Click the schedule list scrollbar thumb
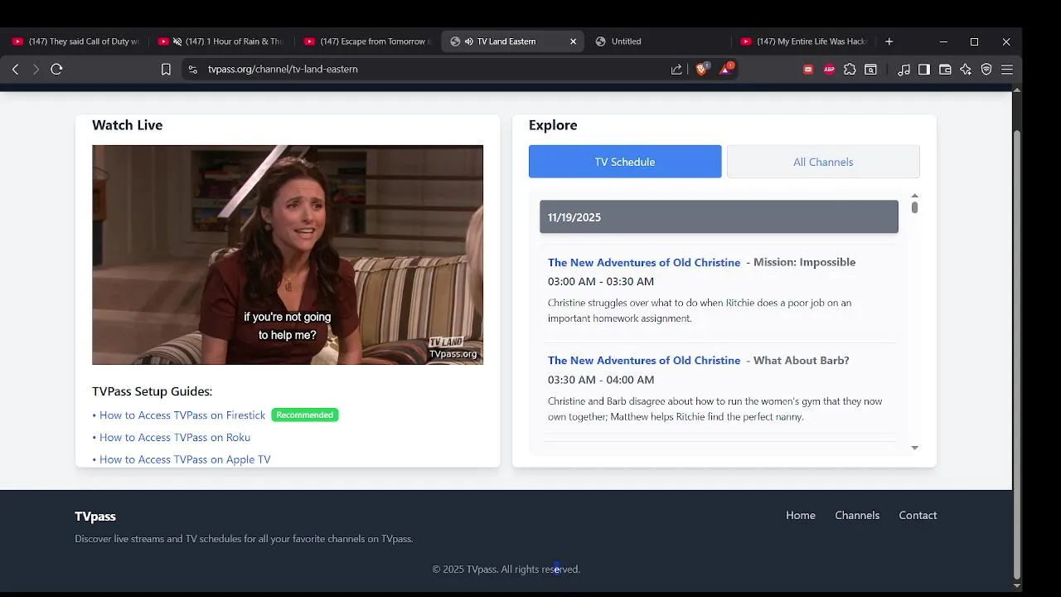Viewport: 1061px width, 597px height. [x=914, y=207]
